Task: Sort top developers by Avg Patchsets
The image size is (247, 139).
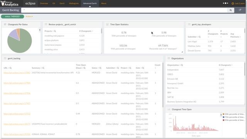Action: coord(235,35)
